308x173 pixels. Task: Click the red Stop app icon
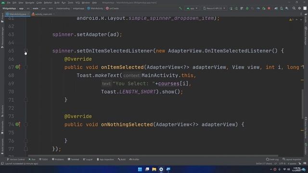(269, 9)
